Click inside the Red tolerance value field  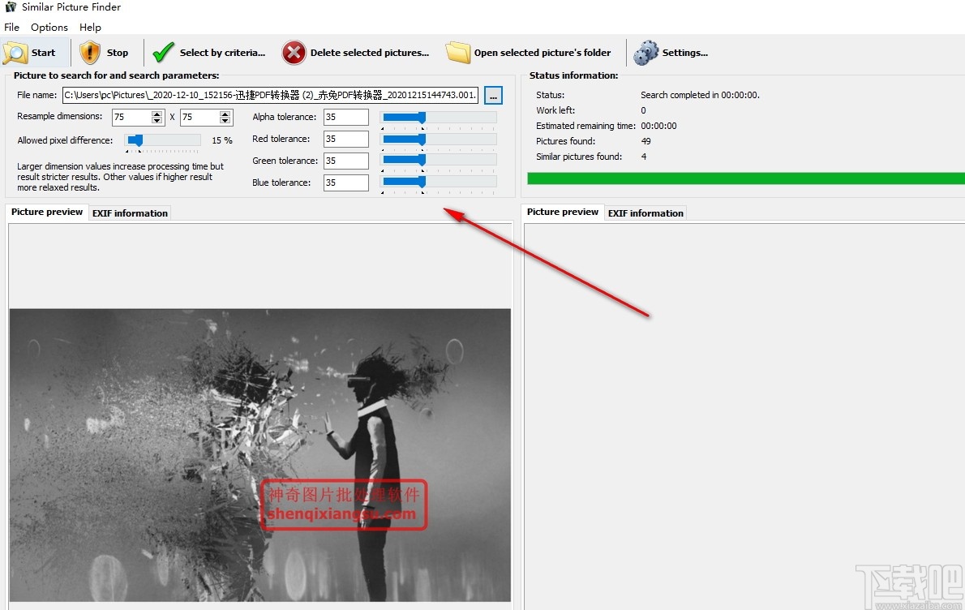pyautogui.click(x=346, y=138)
